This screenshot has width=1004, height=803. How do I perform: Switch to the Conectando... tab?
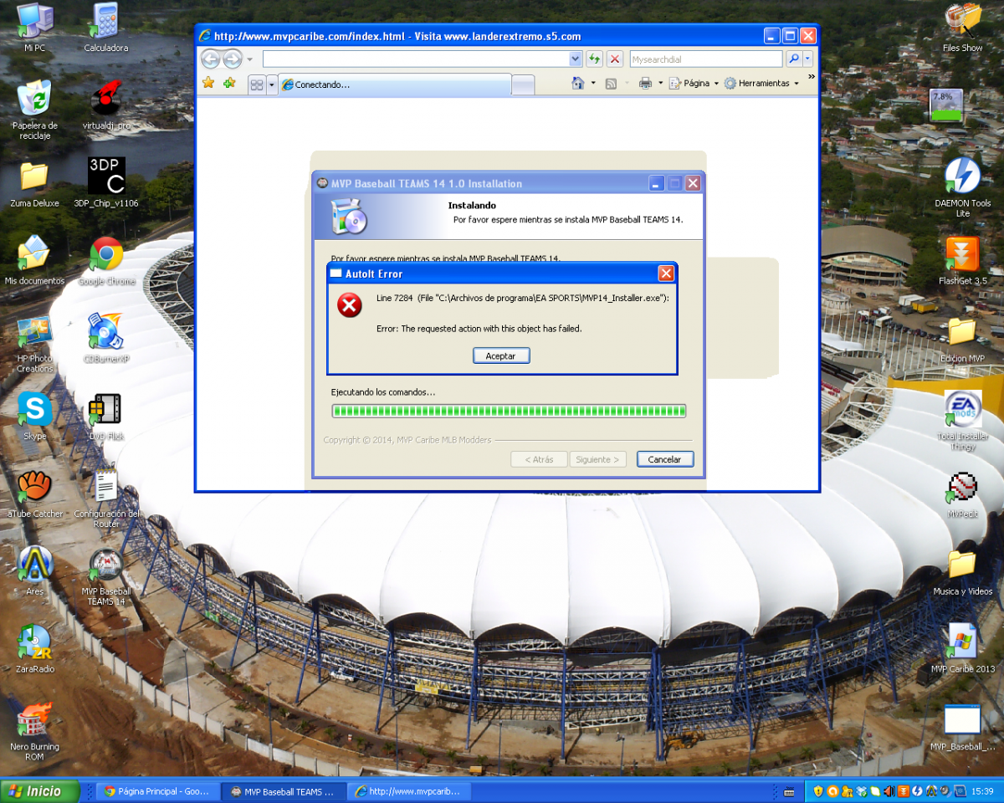coord(393,84)
